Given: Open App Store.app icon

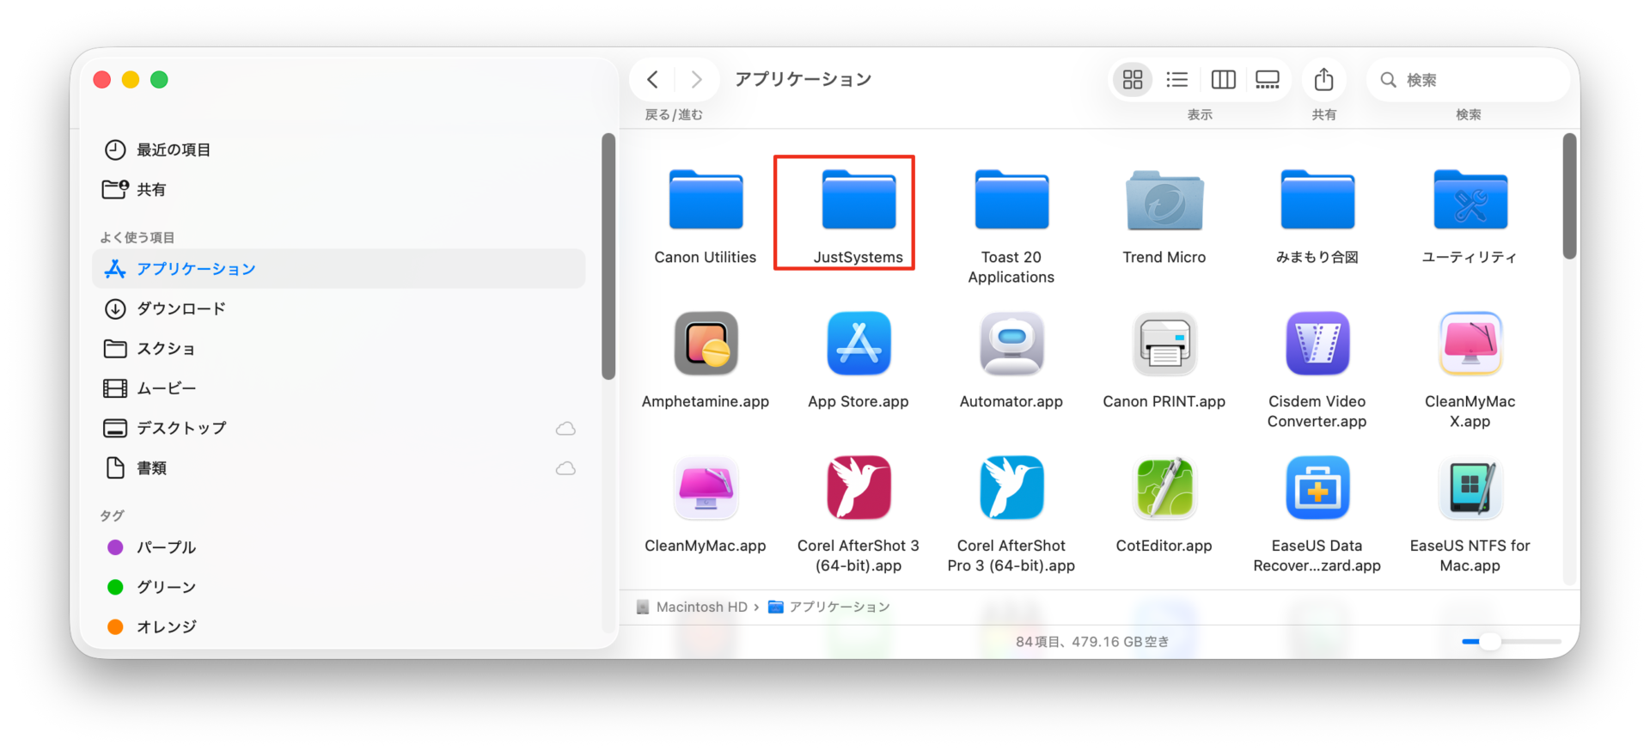Looking at the screenshot, I should [x=858, y=344].
